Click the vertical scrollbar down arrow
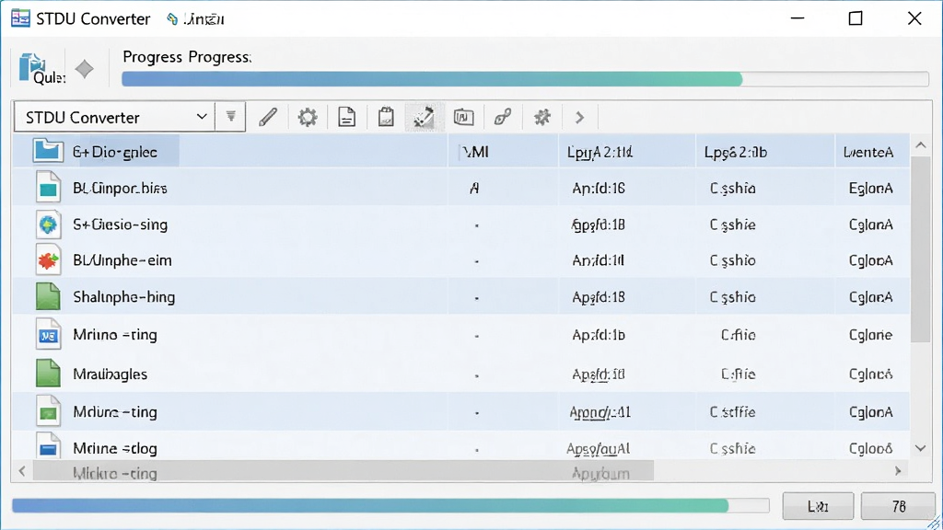 [x=921, y=448]
